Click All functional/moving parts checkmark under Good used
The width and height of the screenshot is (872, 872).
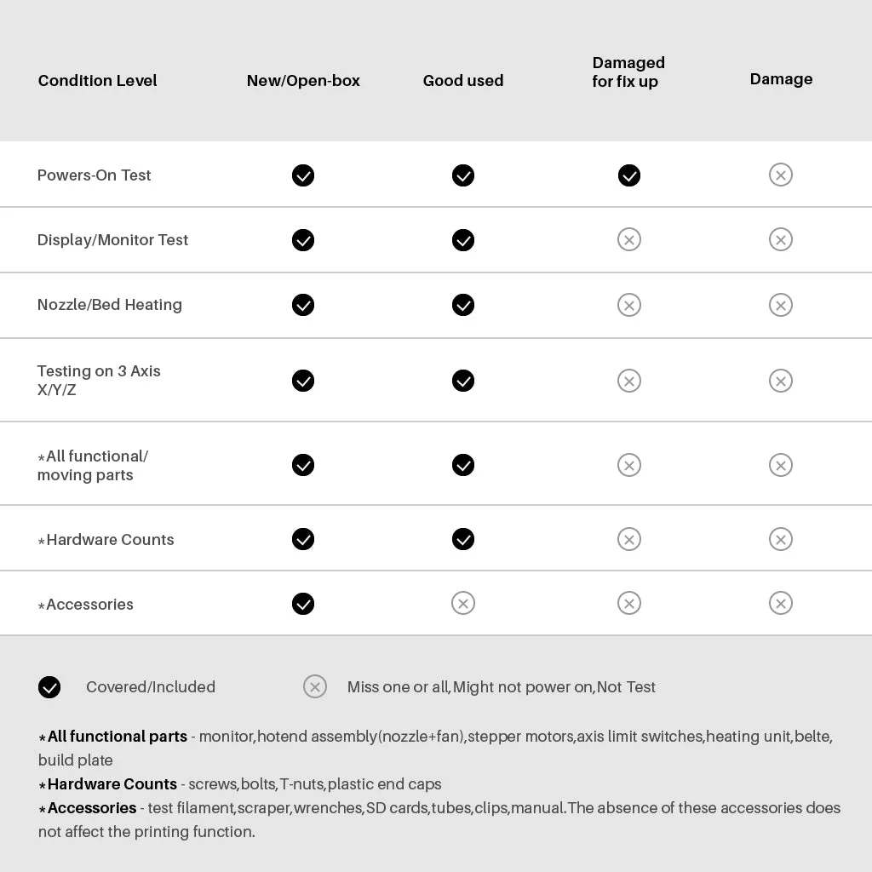click(463, 465)
